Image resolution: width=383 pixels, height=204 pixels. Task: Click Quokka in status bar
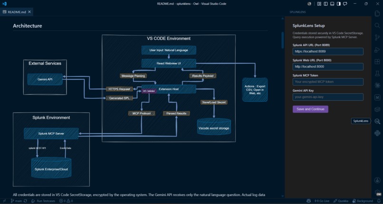(x=341, y=201)
